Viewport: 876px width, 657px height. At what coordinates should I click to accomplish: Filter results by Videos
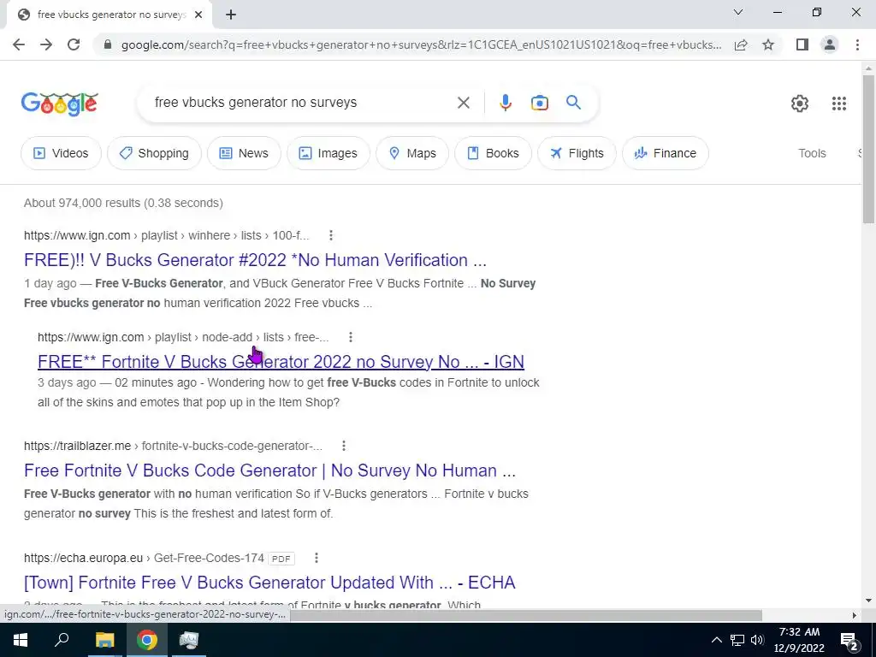pyautogui.click(x=61, y=153)
